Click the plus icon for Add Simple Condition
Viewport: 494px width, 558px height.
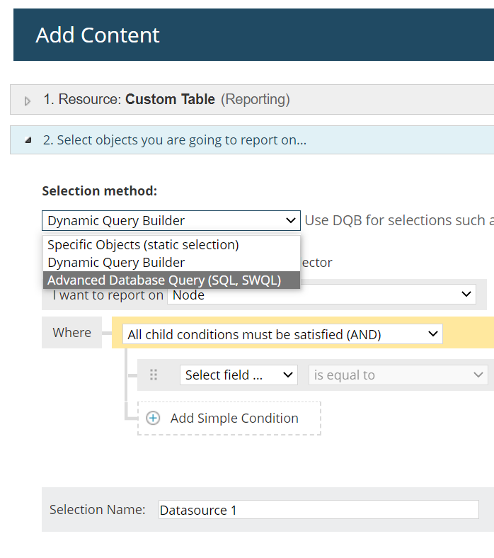click(x=153, y=418)
